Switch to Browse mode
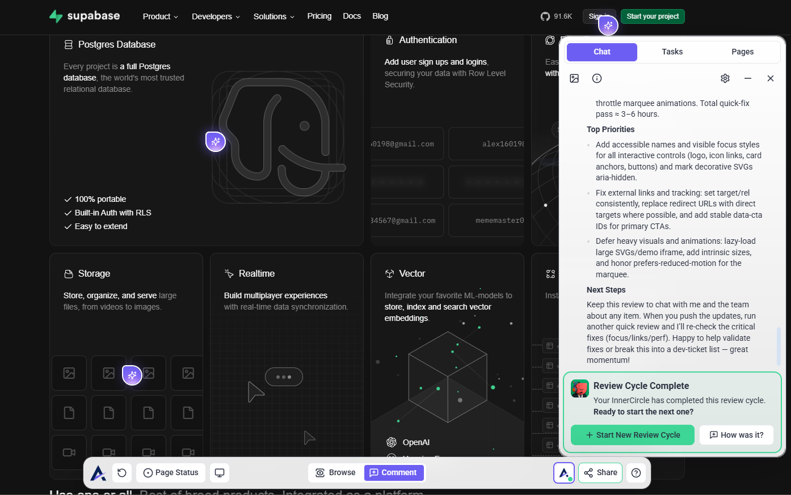This screenshot has width=791, height=495. click(x=335, y=473)
